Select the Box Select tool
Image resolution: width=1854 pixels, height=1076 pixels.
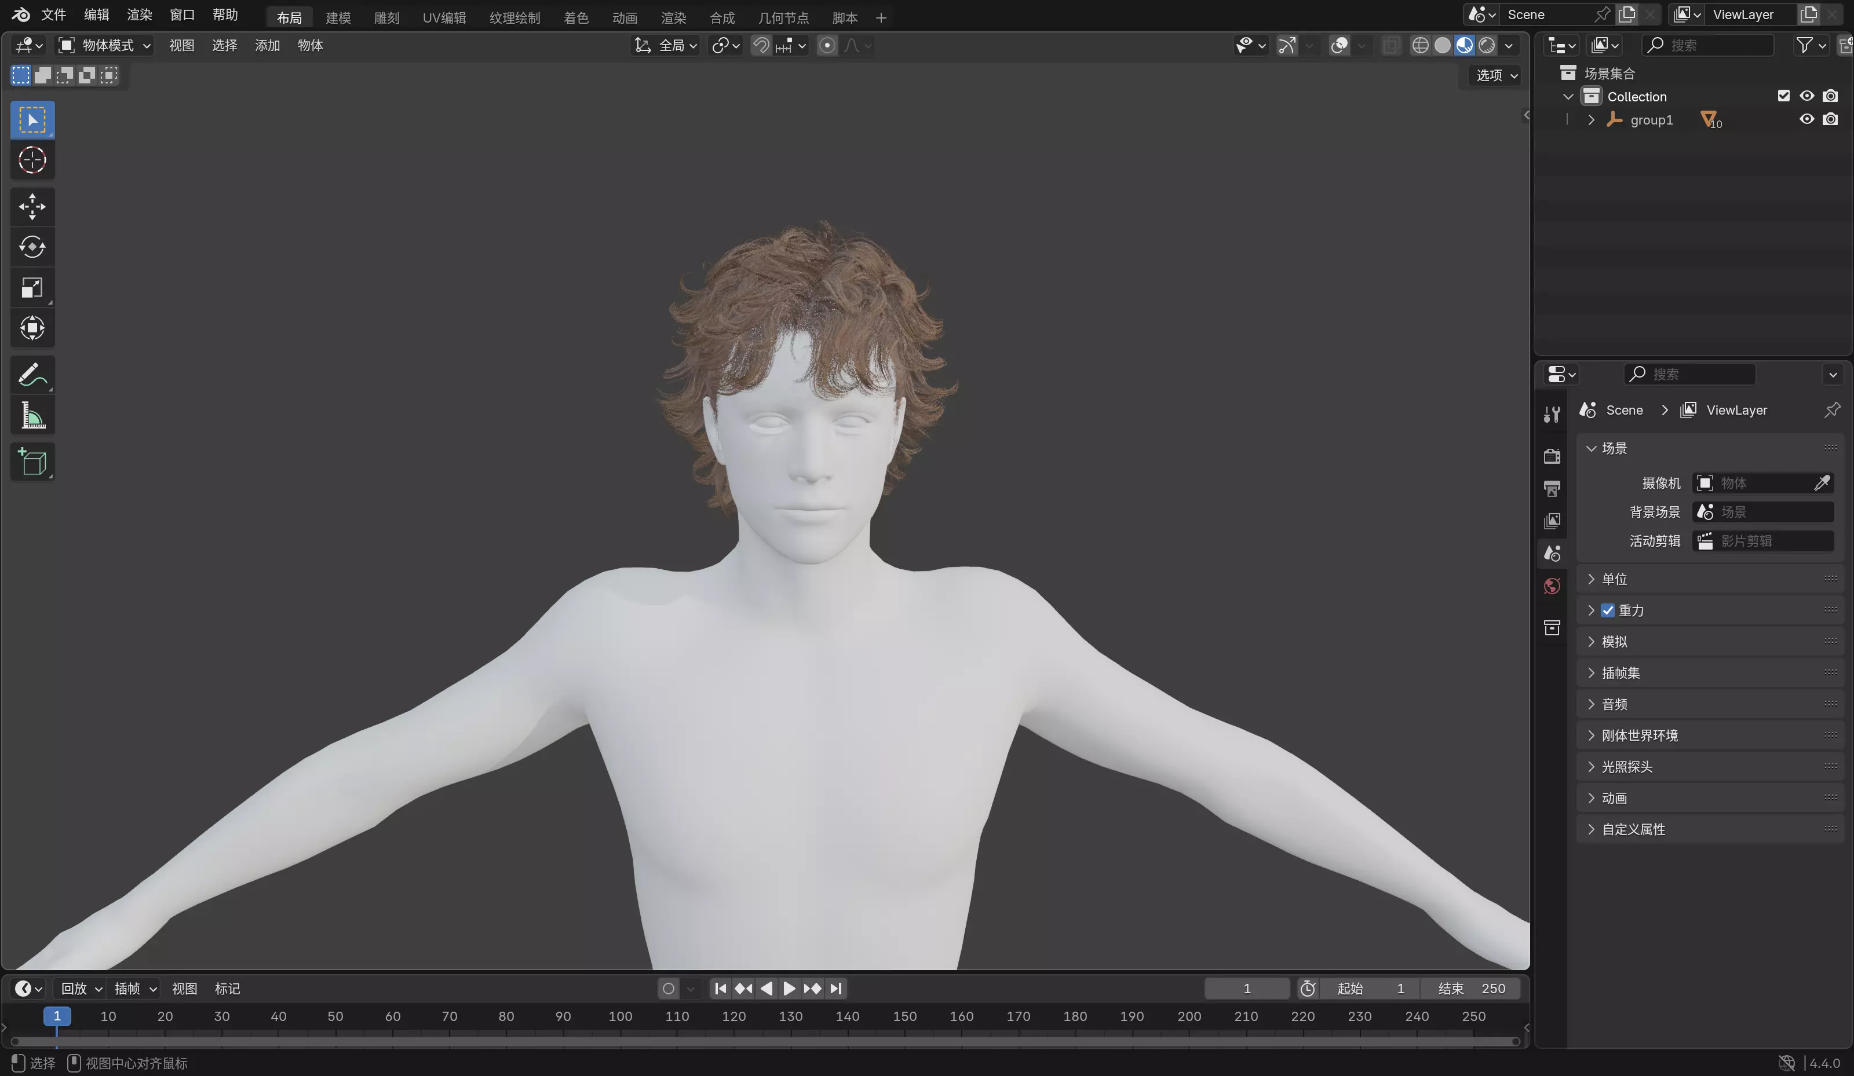click(x=32, y=120)
